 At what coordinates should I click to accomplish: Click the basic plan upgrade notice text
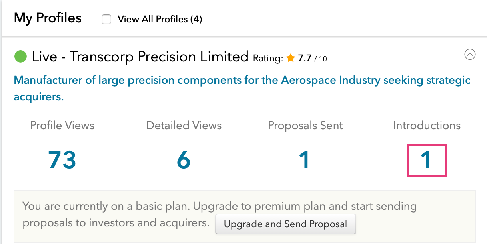pos(116,214)
